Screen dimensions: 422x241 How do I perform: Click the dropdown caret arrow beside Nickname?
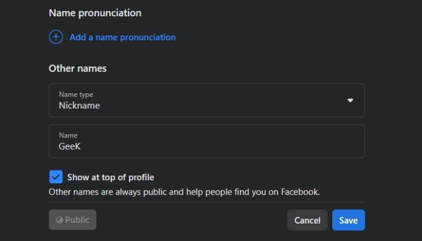(x=350, y=100)
